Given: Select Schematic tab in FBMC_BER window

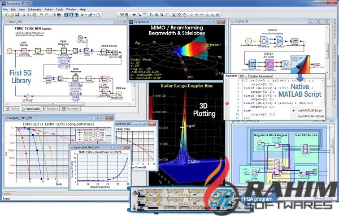Looking at the screenshot, I should [31, 109].
